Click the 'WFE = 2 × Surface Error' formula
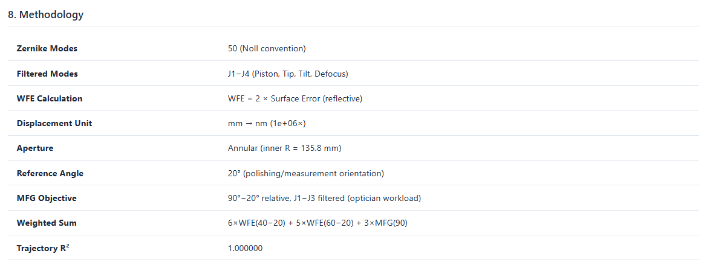Image resolution: width=710 pixels, height=271 pixels. (274, 98)
